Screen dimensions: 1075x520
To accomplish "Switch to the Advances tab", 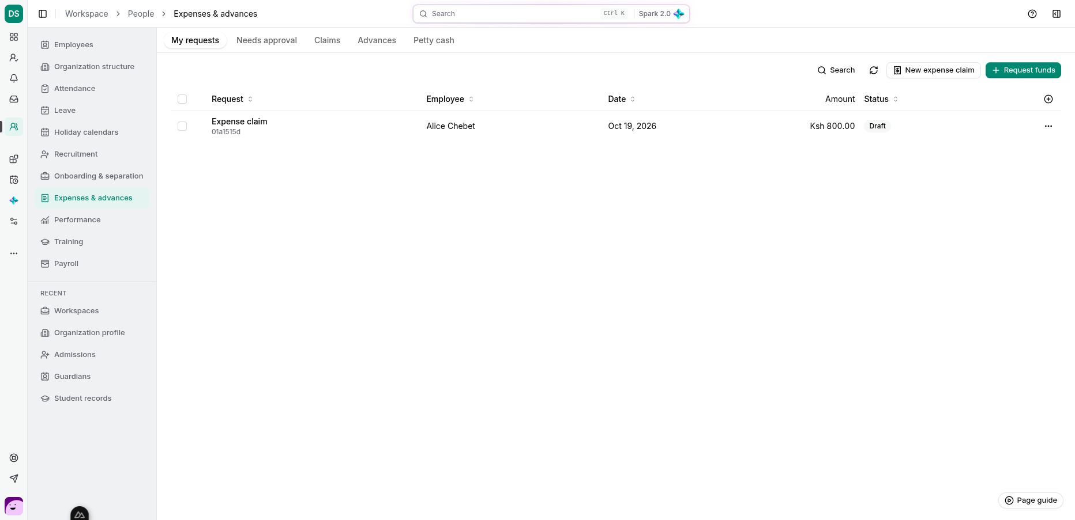I will pos(377,40).
